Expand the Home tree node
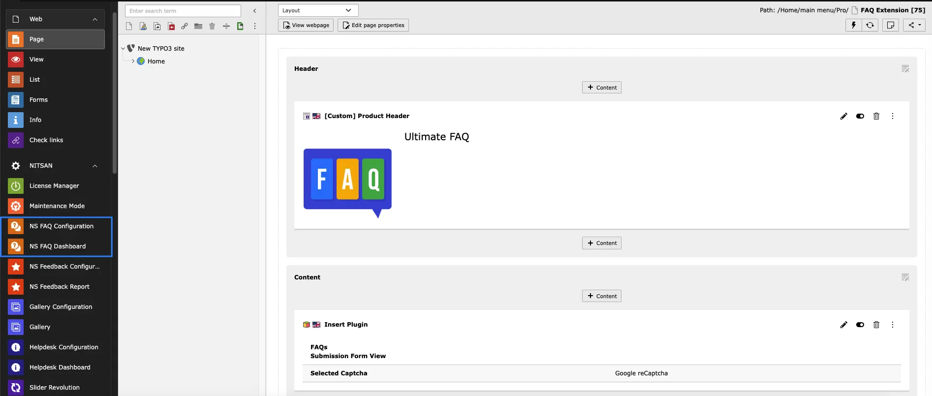The height and width of the screenshot is (396, 932). point(133,61)
